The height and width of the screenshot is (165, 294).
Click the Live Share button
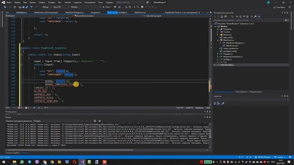coord(279,7)
